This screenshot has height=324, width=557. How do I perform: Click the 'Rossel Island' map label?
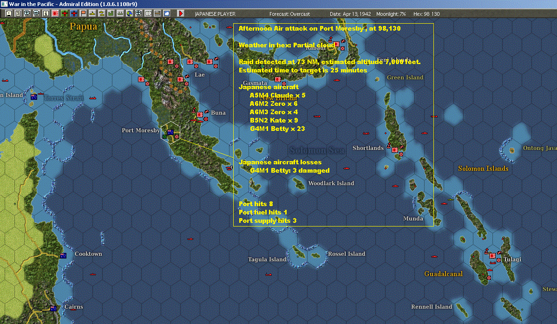tap(347, 254)
